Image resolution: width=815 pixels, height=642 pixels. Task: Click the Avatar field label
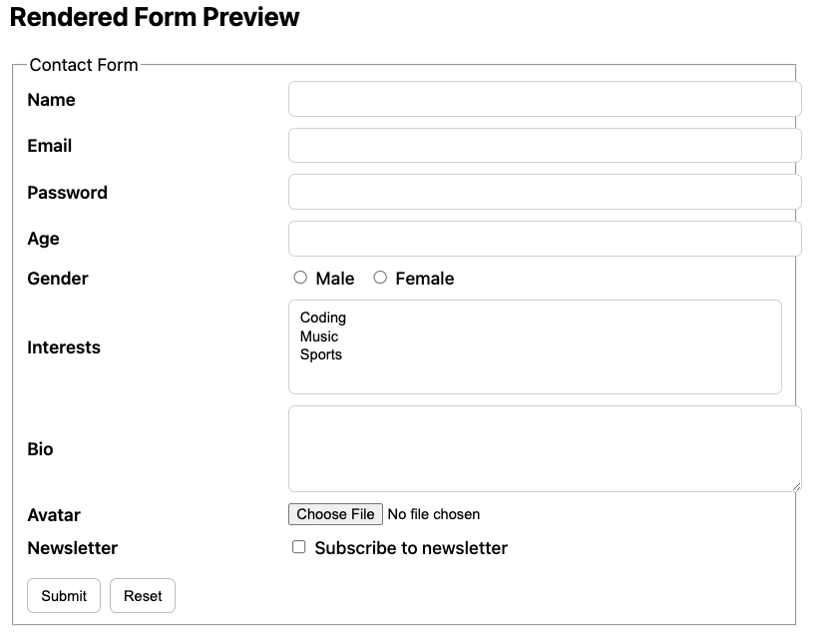(x=54, y=515)
